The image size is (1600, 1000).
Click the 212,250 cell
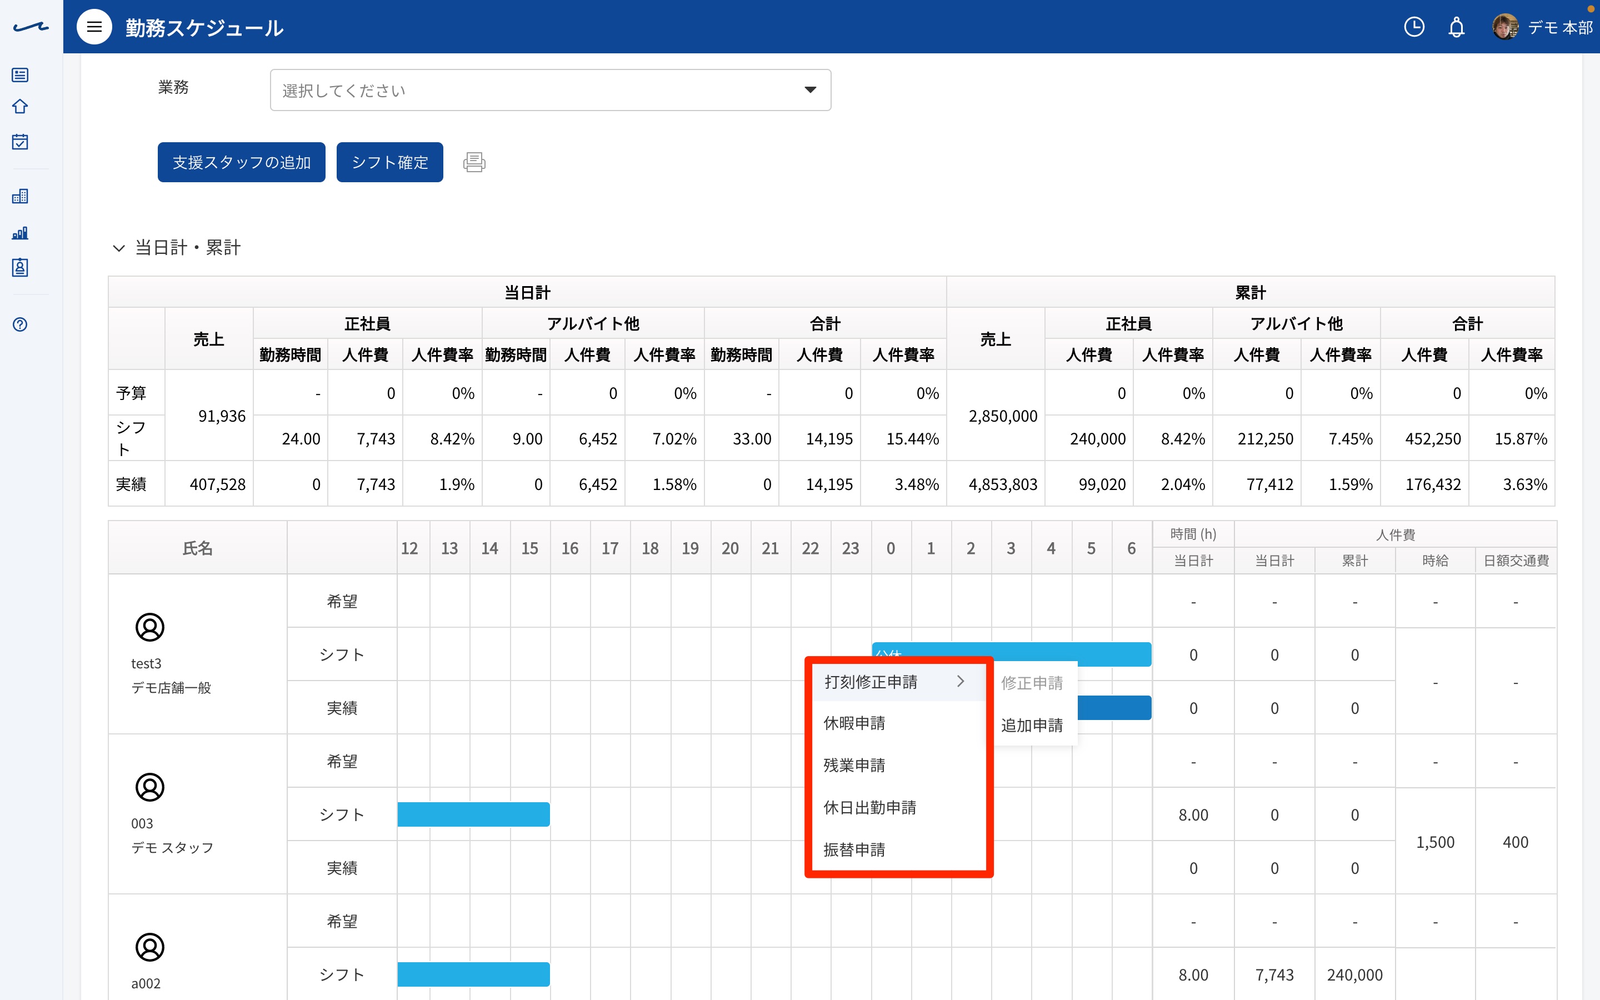(1257, 438)
